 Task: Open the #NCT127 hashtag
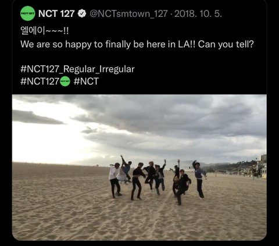(x=40, y=81)
